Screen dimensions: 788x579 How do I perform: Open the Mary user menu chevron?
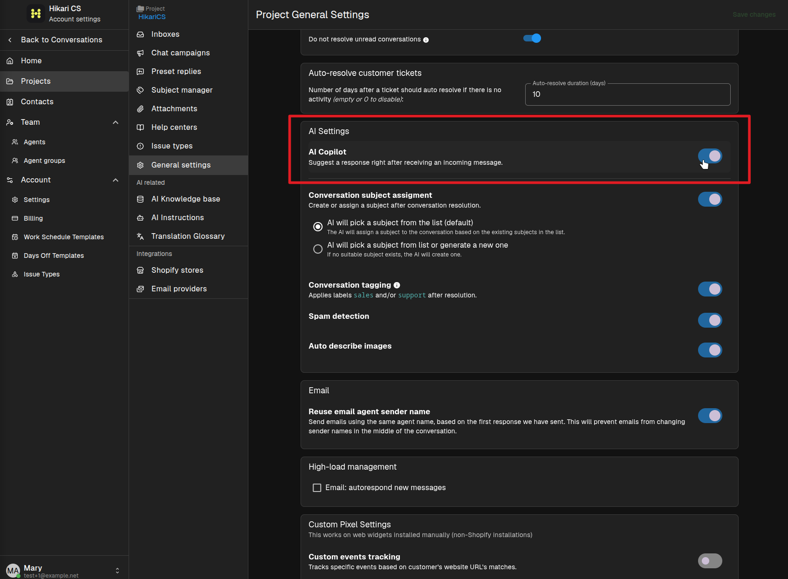click(117, 571)
